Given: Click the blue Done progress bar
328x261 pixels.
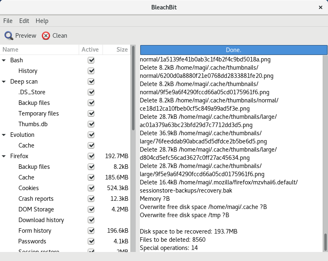Looking at the screenshot, I should coord(233,50).
